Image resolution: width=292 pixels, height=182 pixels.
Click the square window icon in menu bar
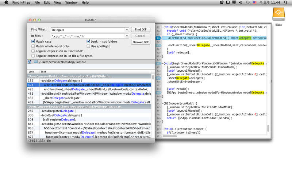(228, 3)
